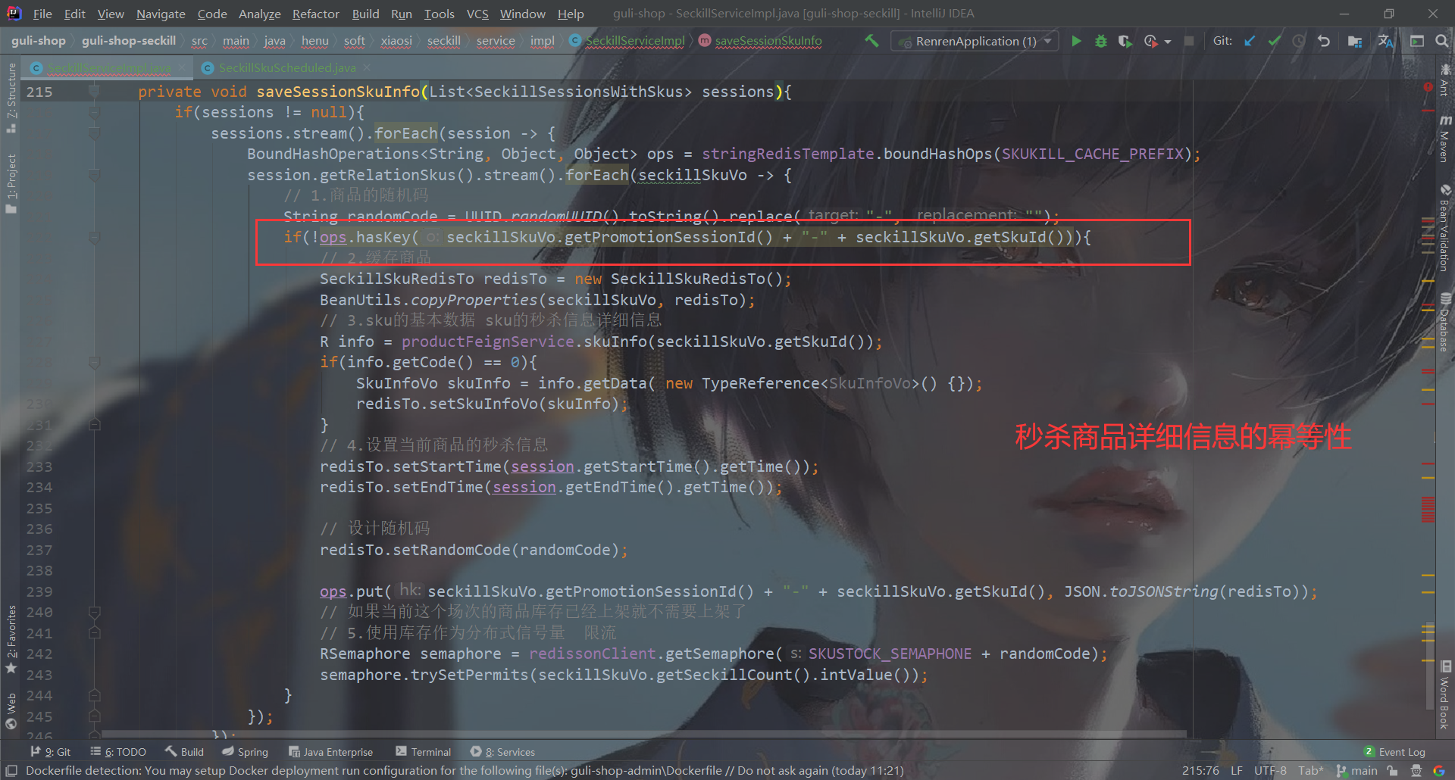This screenshot has height=780, width=1455.
Task: Switch to SeckillServiceImpl.java tab
Action: point(109,68)
